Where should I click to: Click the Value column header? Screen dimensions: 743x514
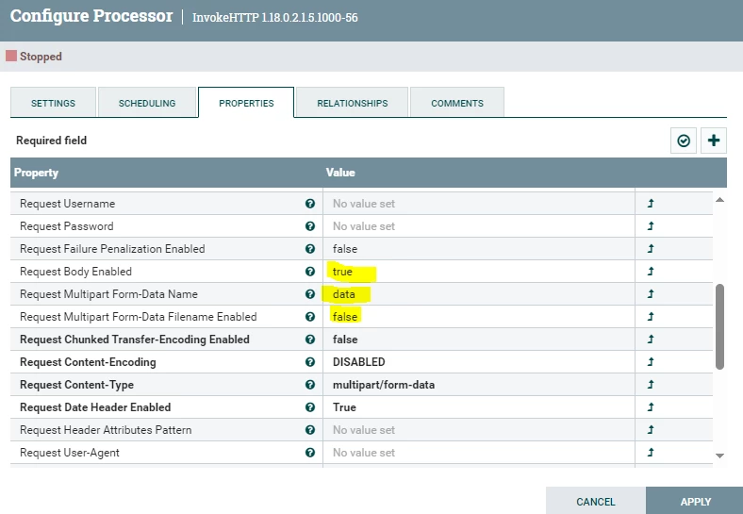point(479,173)
